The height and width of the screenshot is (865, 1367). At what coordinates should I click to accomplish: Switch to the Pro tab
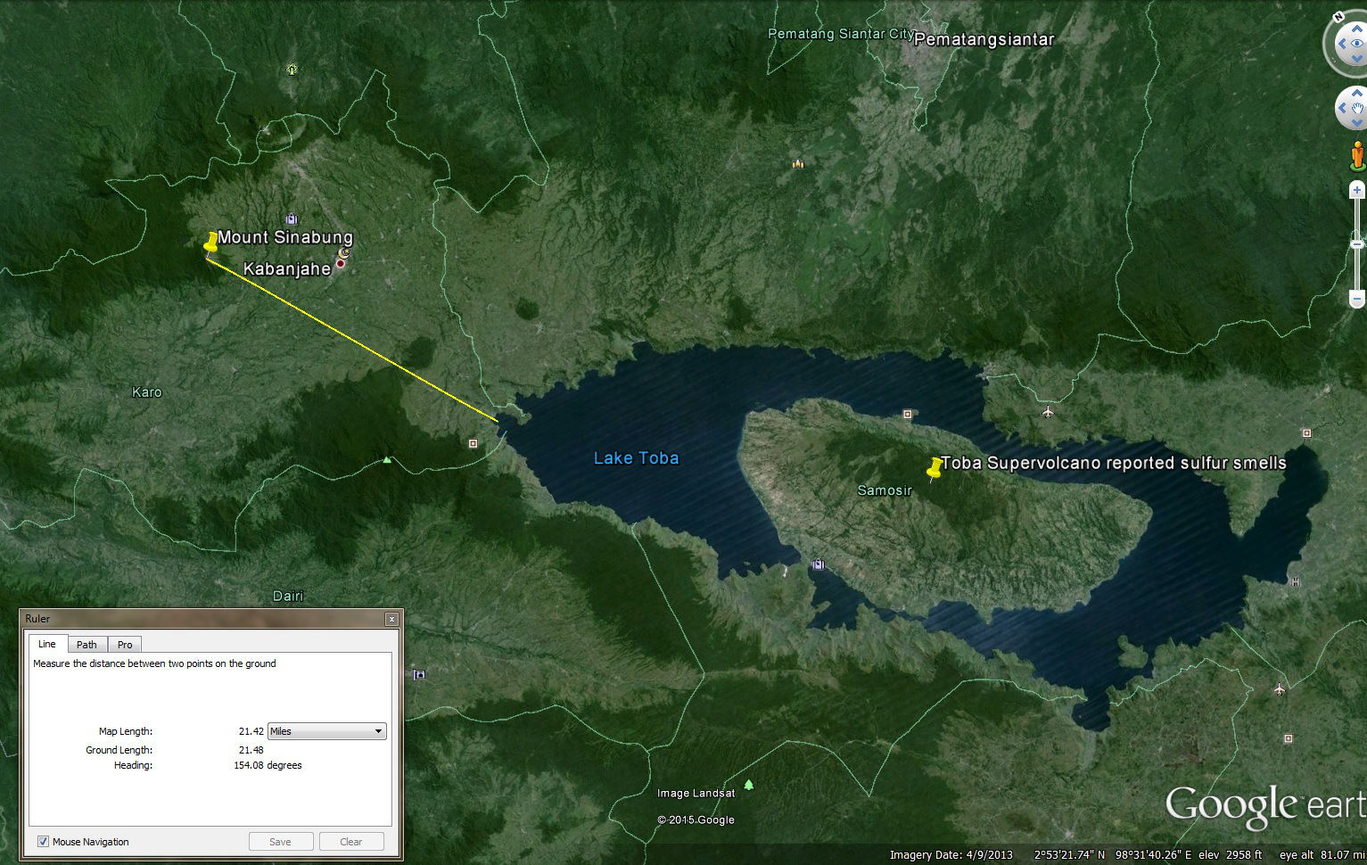click(x=125, y=645)
